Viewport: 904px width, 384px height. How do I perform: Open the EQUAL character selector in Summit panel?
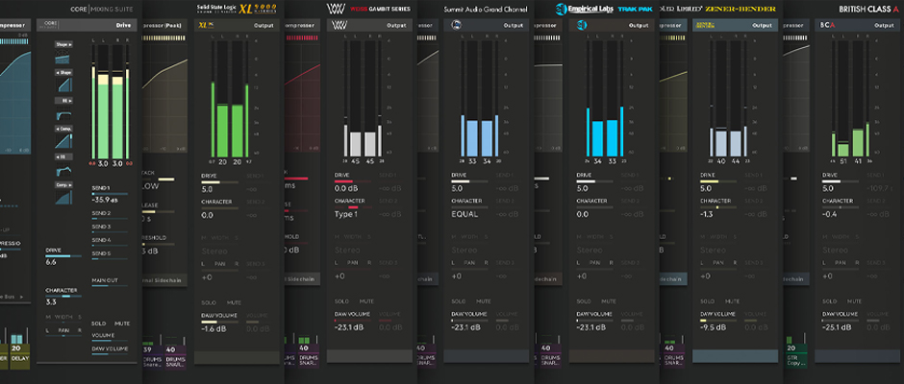click(x=465, y=214)
